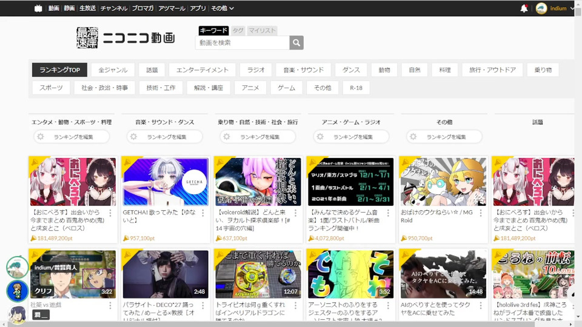
Task: Select the 動物 genre tab
Action: [x=384, y=70]
